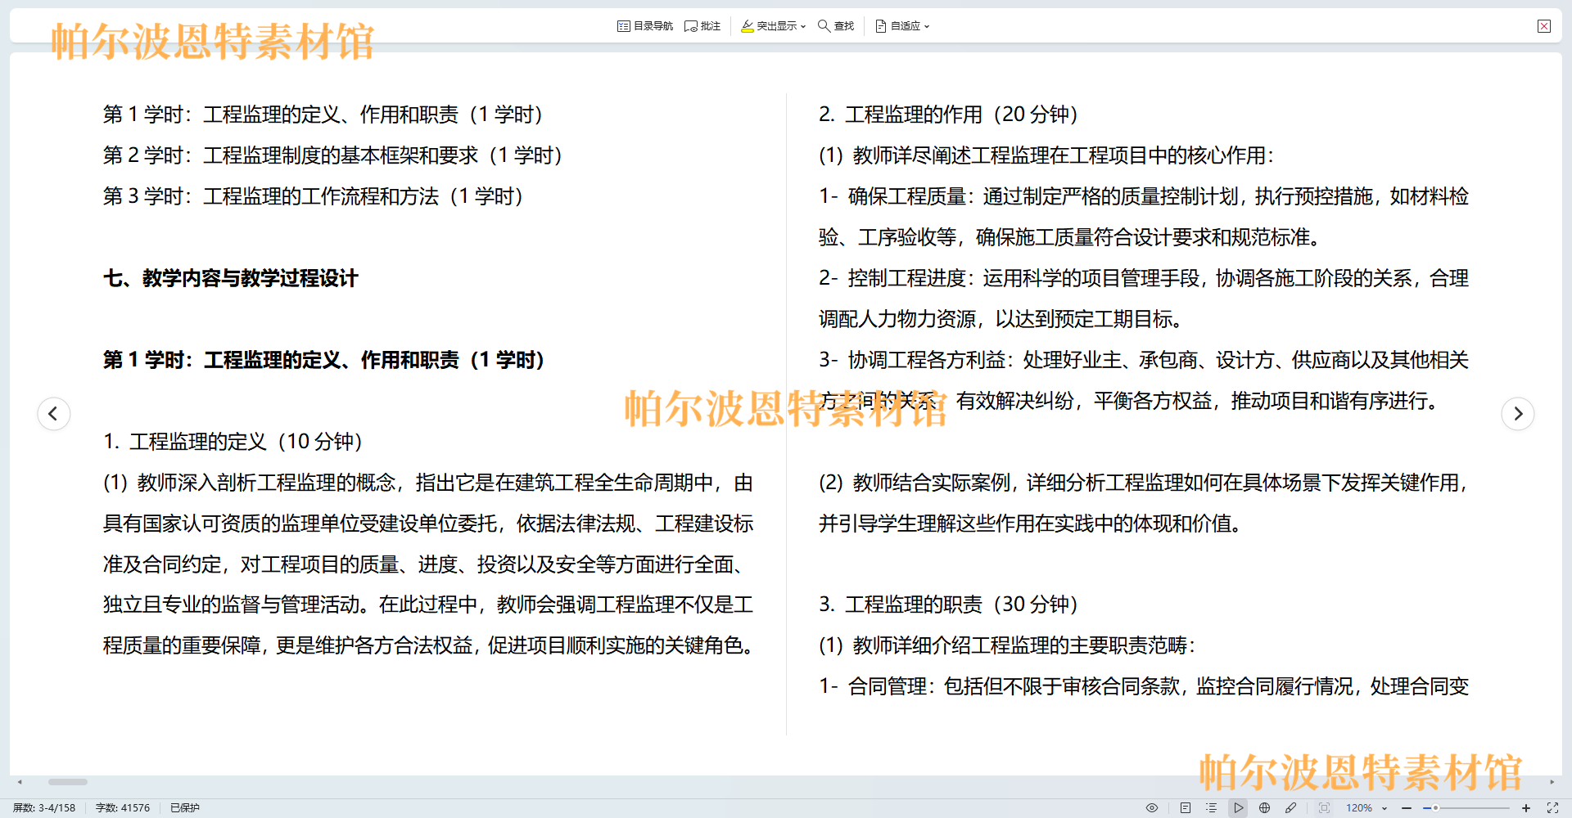Click heading 七、教学内容与教学过程设计
The width and height of the screenshot is (1572, 818).
[x=231, y=278]
